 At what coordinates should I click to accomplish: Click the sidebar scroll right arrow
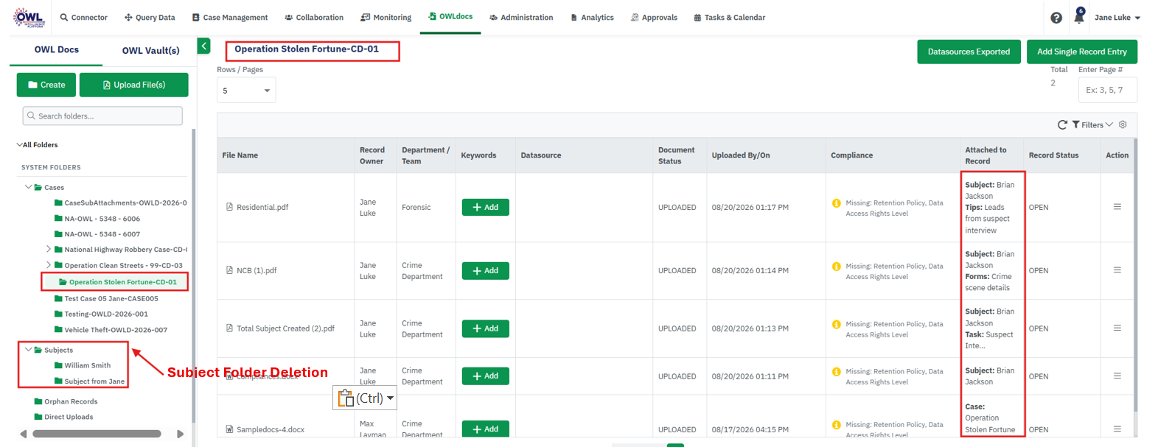(180, 434)
